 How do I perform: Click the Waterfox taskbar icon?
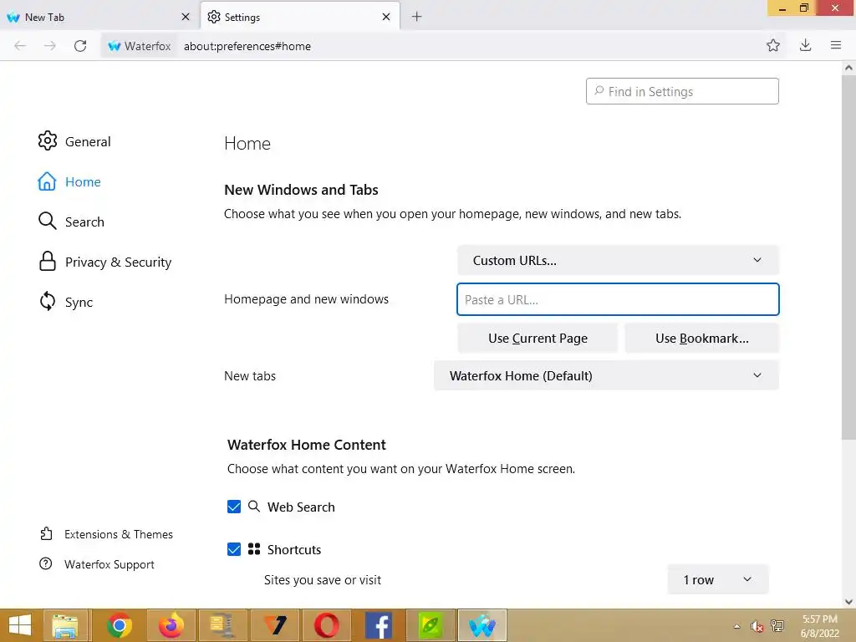pos(482,625)
